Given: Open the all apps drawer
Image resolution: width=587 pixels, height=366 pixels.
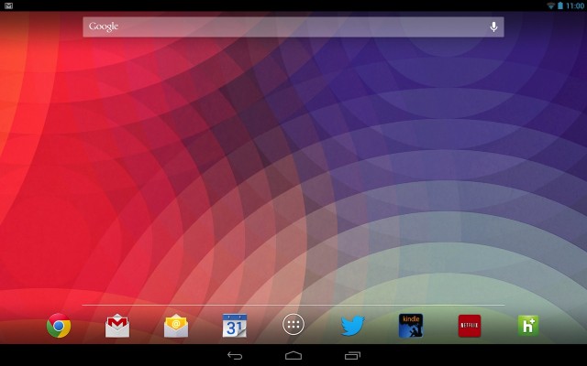Looking at the screenshot, I should coord(293,325).
